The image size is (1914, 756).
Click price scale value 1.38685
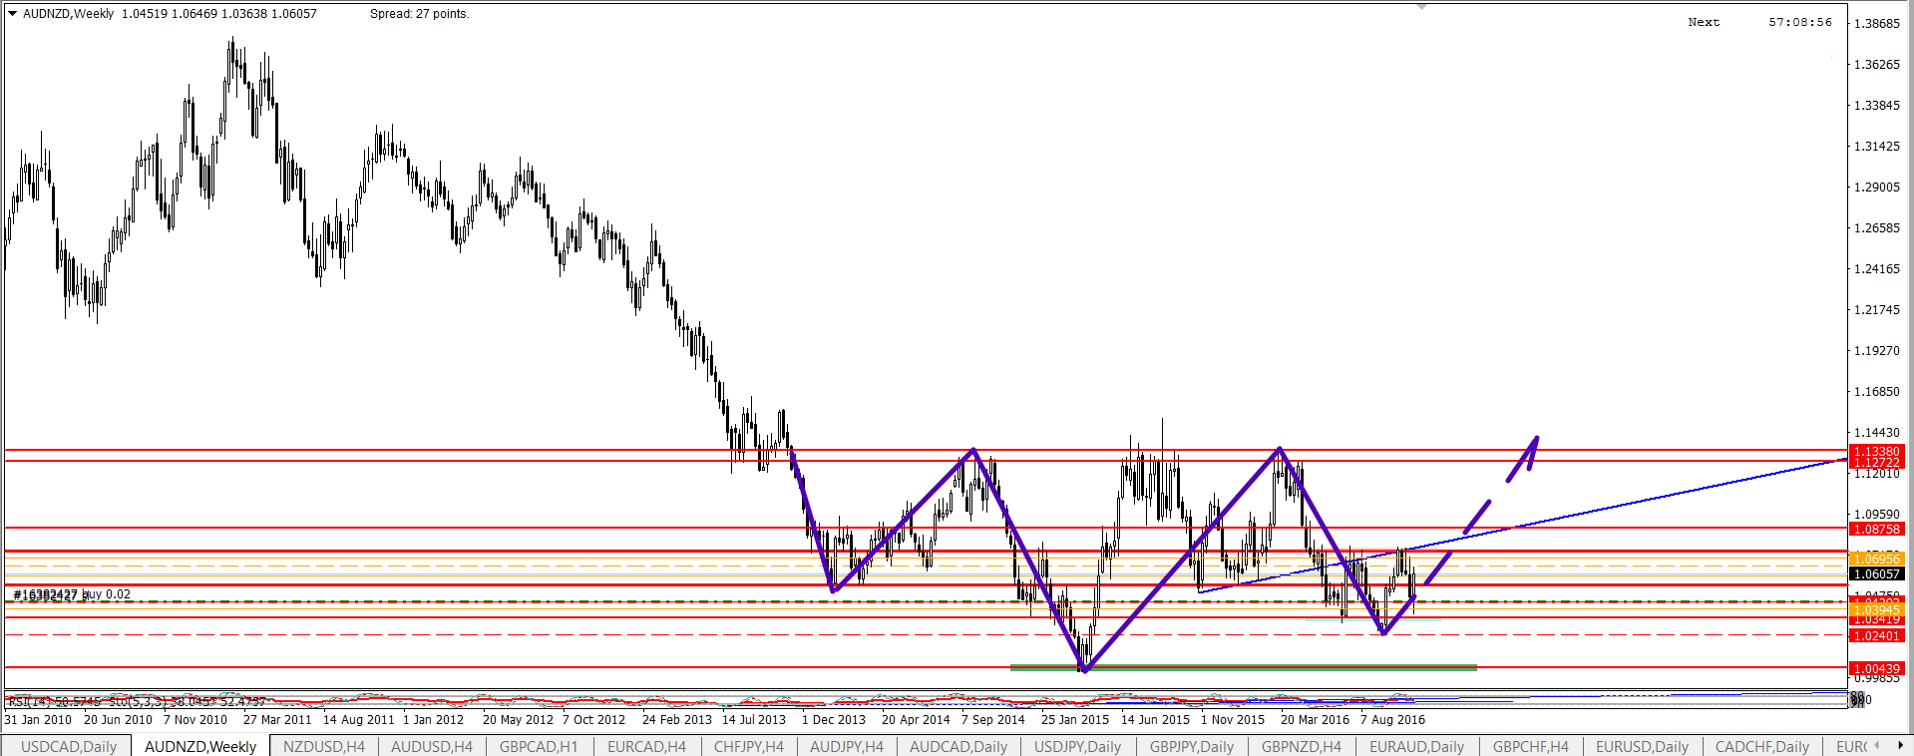pos(1876,23)
